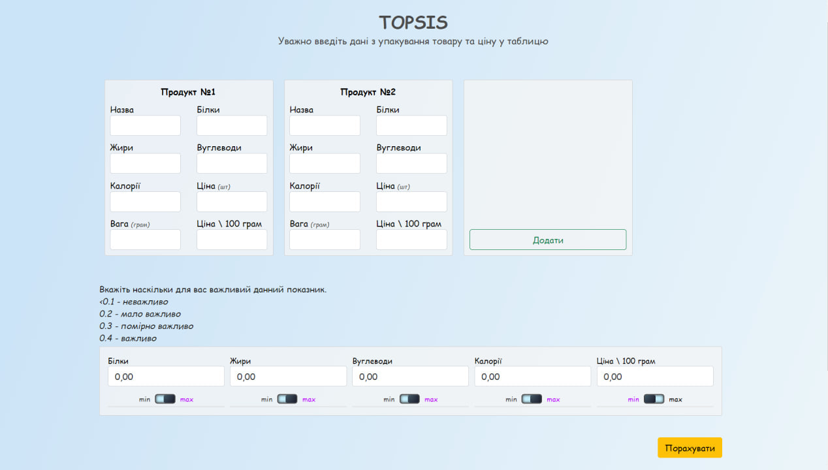Toggle min/max switch under Калорії weight
The width and height of the screenshot is (828, 470).
click(x=532, y=399)
